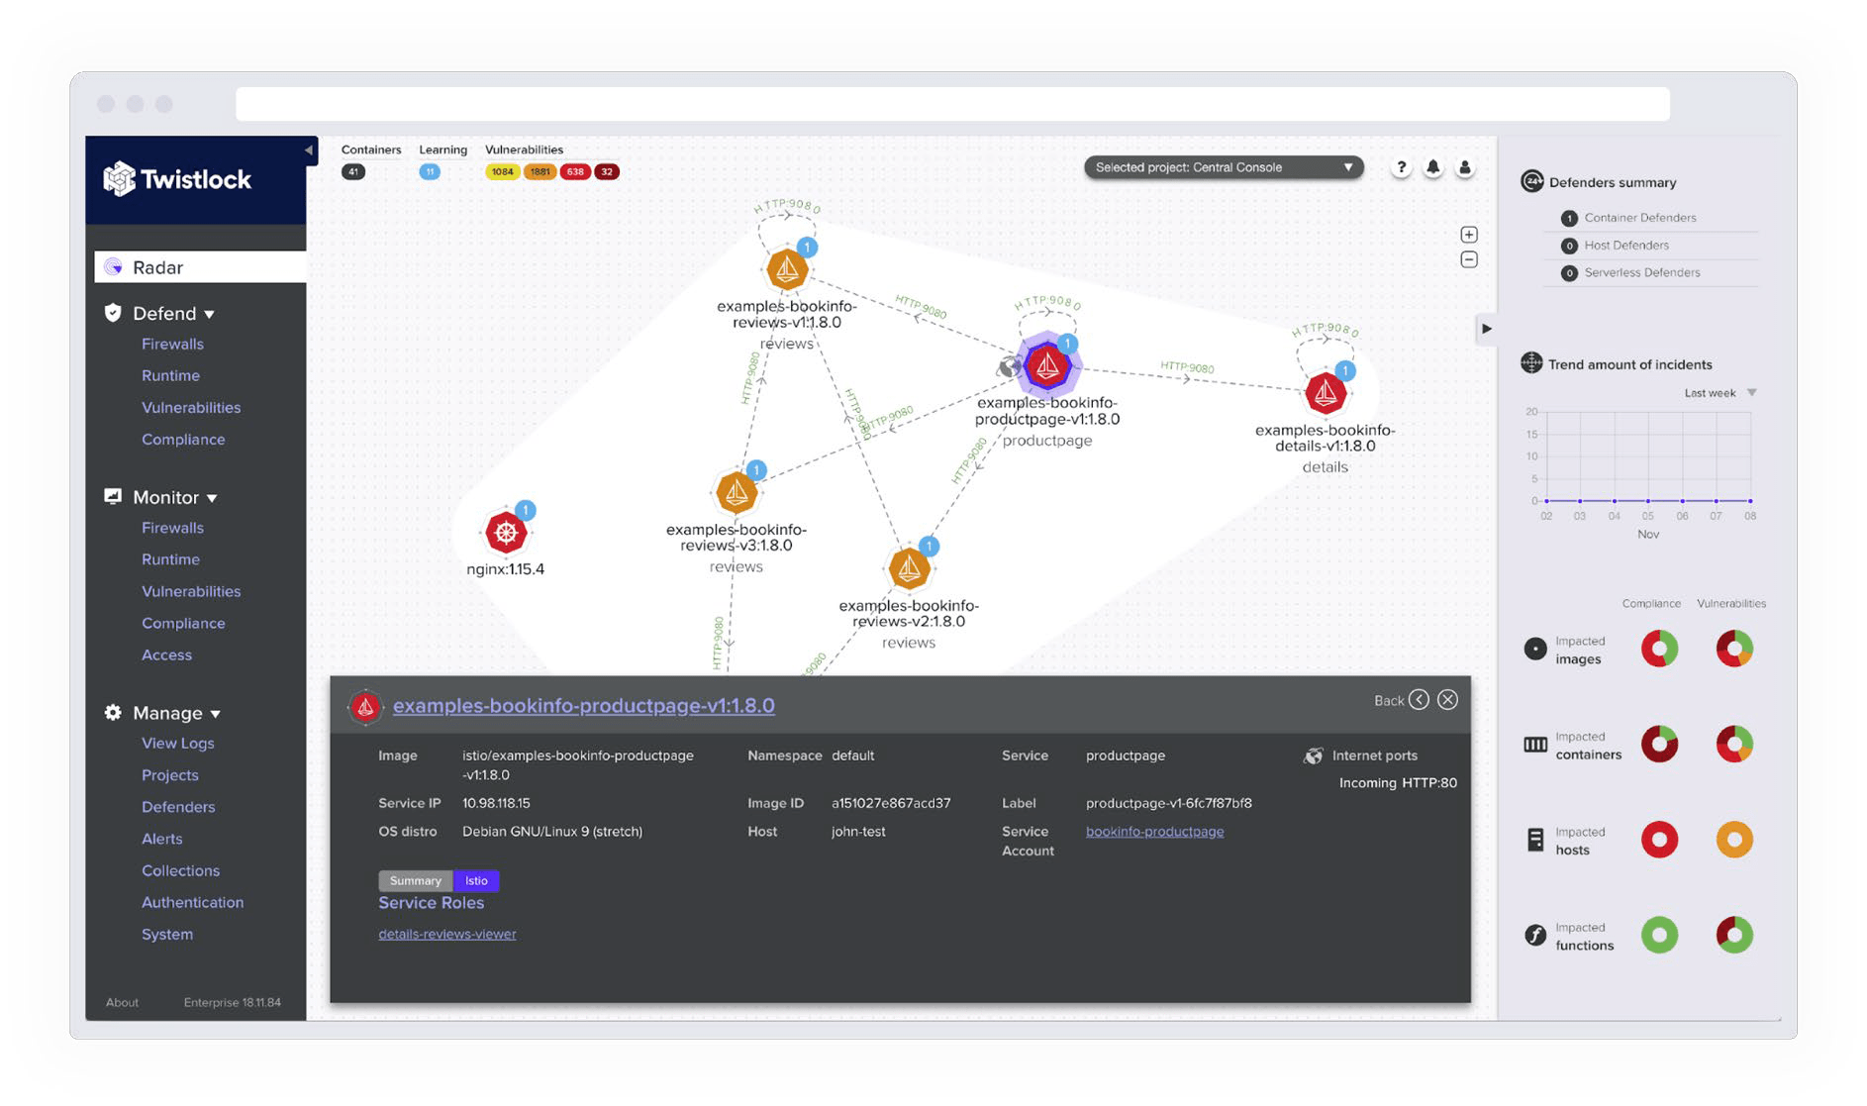Click impacted images vulnerabilities donut chart
Image resolution: width=1867 pixels, height=1106 pixels.
coord(1734,649)
